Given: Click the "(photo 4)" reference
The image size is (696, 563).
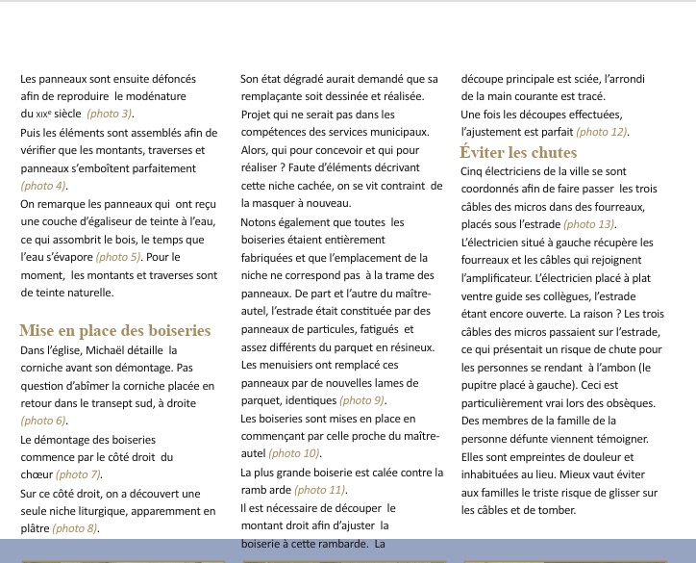Looking at the screenshot, I should point(44,186).
